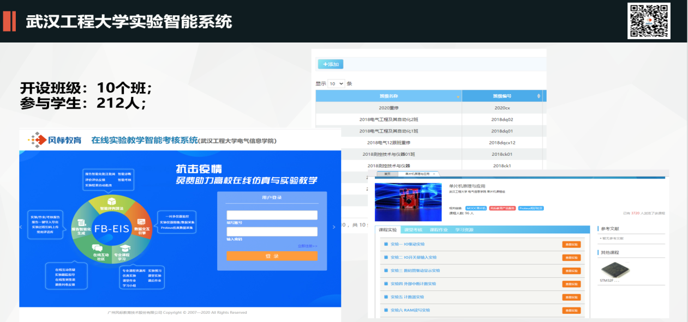Viewport: 688px width, 322px height.
Task: Click the account number input field
Action: [272, 215]
